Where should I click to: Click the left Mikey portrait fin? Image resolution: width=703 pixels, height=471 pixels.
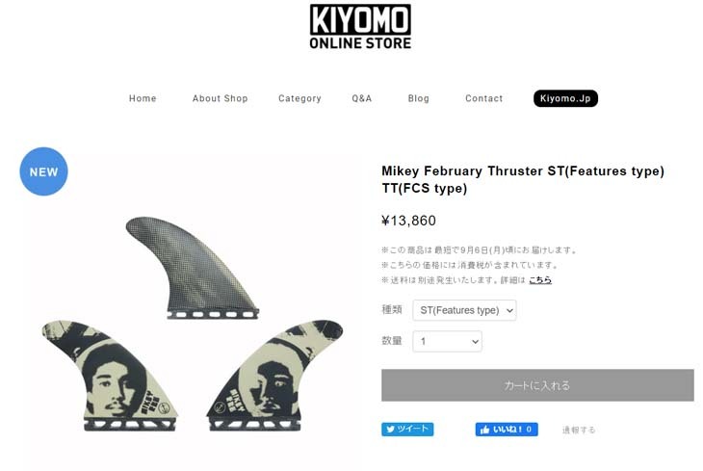click(111, 375)
